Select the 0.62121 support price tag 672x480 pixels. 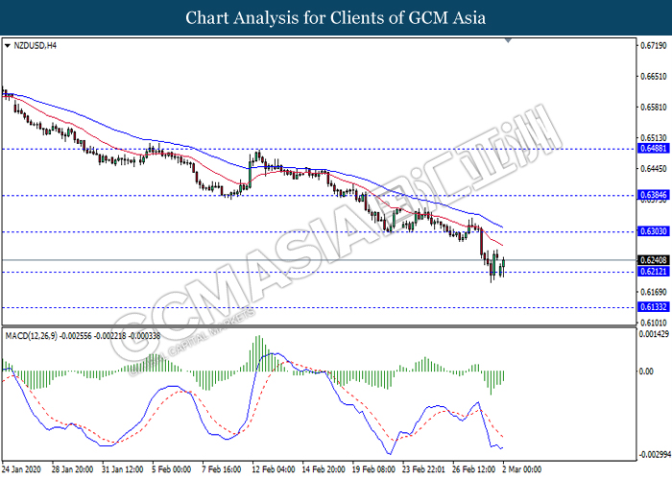652,273
